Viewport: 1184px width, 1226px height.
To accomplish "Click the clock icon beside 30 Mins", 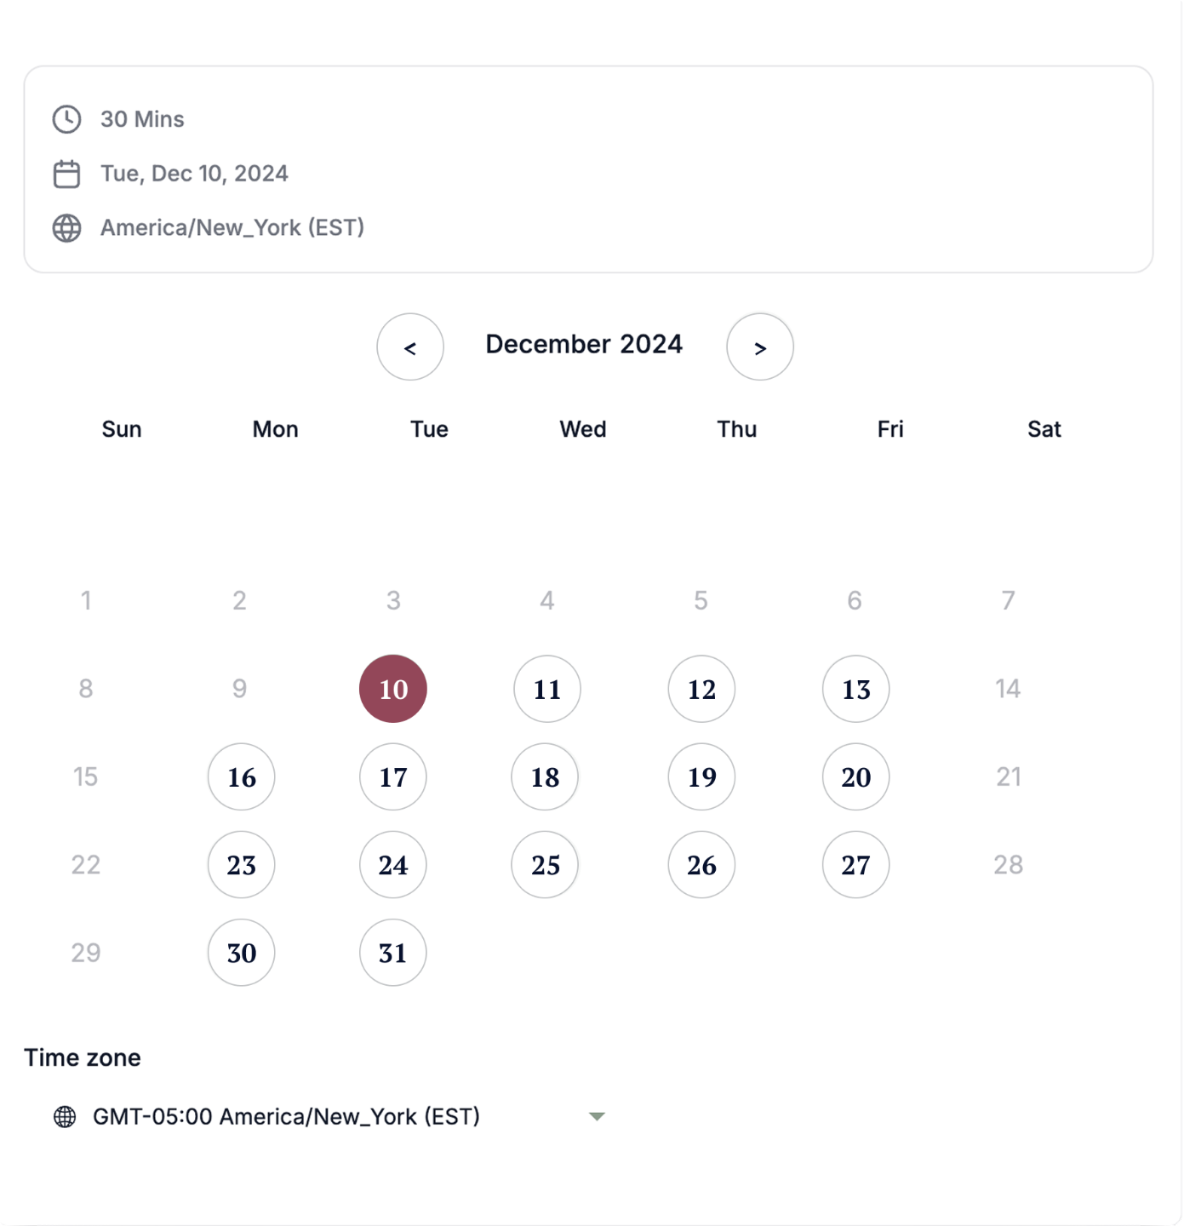I will click(66, 119).
